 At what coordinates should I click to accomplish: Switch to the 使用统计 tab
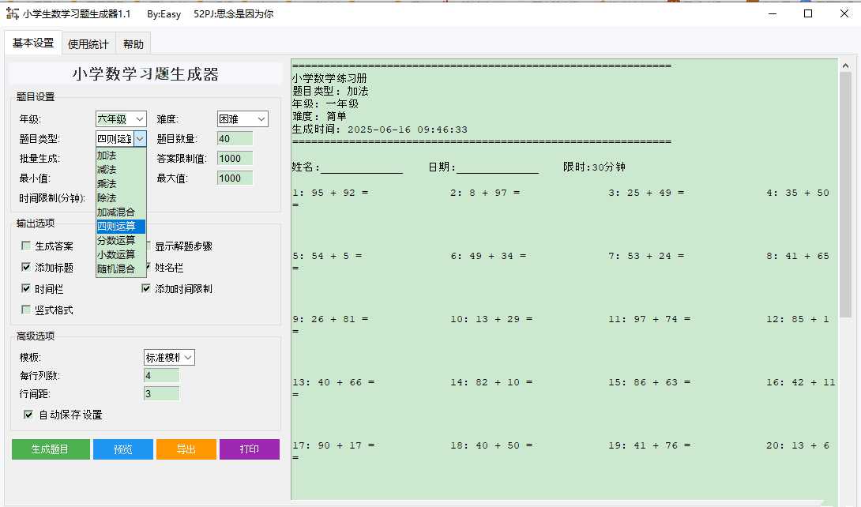pyautogui.click(x=88, y=43)
